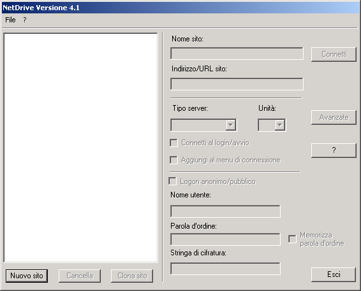
Task: Click the Parola d'ordine field
Action: 225,239
